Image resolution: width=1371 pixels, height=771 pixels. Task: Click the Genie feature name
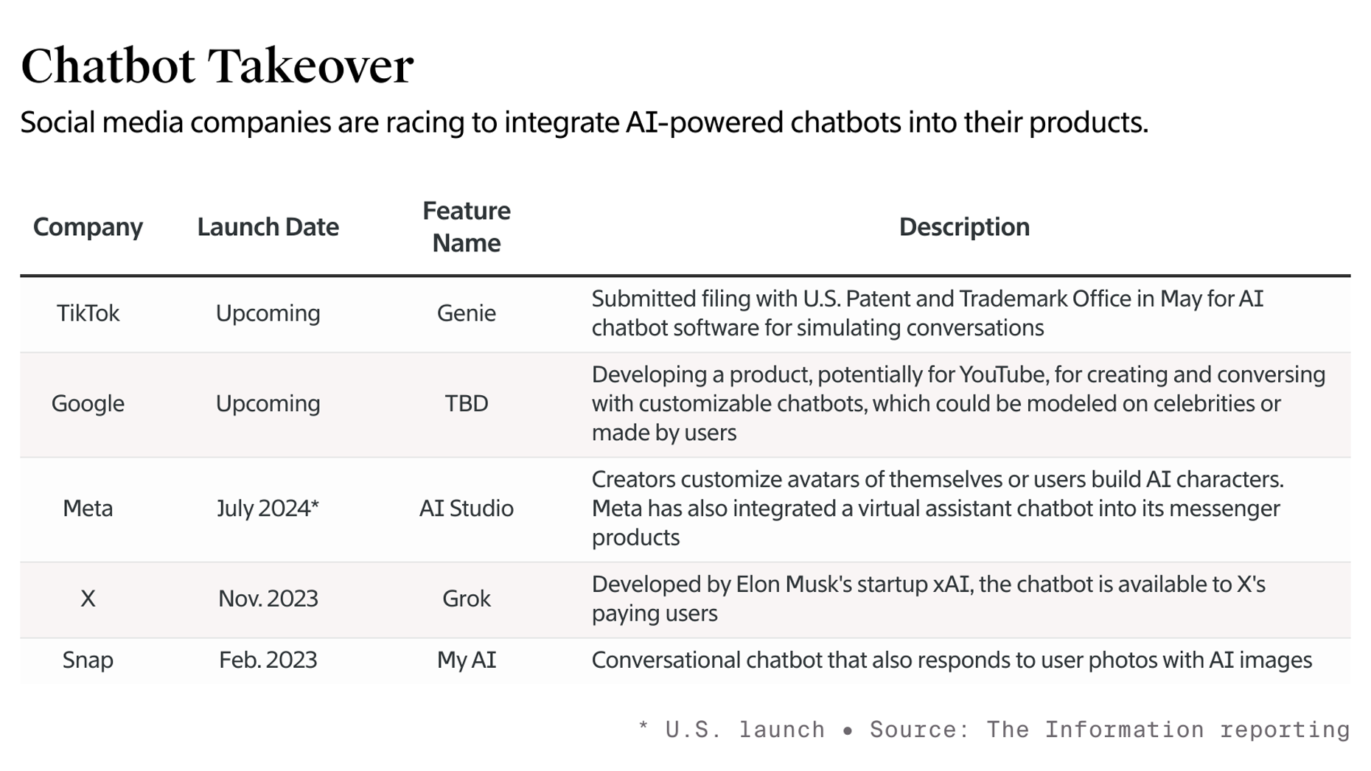[466, 313]
